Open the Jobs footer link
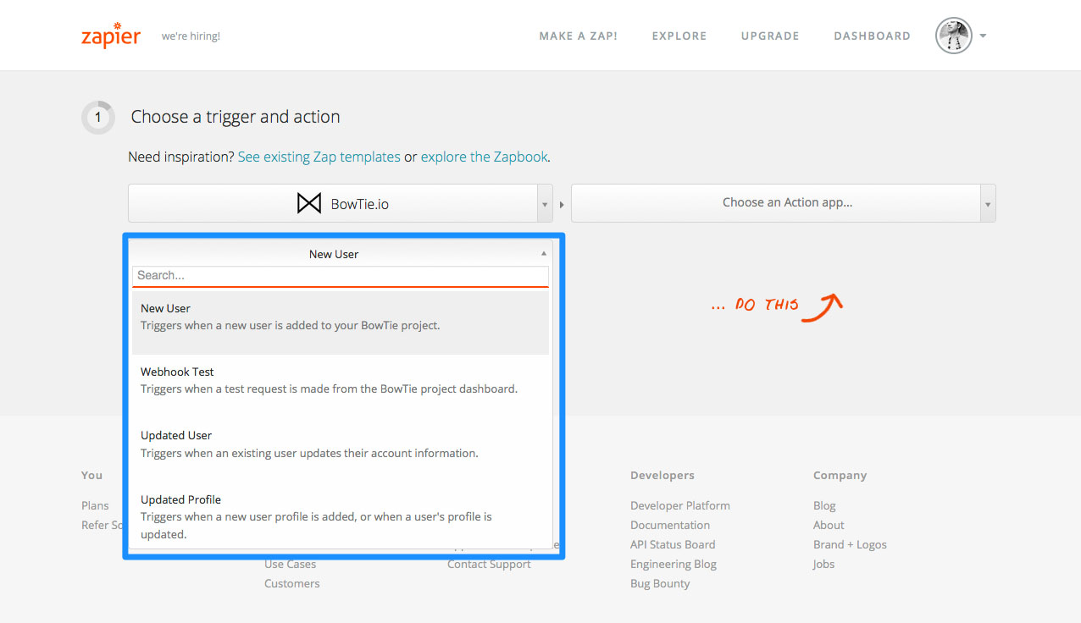The width and height of the screenshot is (1081, 623). [x=823, y=564]
